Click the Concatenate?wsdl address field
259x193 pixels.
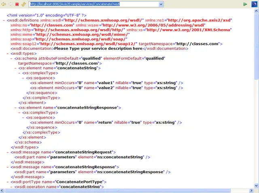pos(93,4)
